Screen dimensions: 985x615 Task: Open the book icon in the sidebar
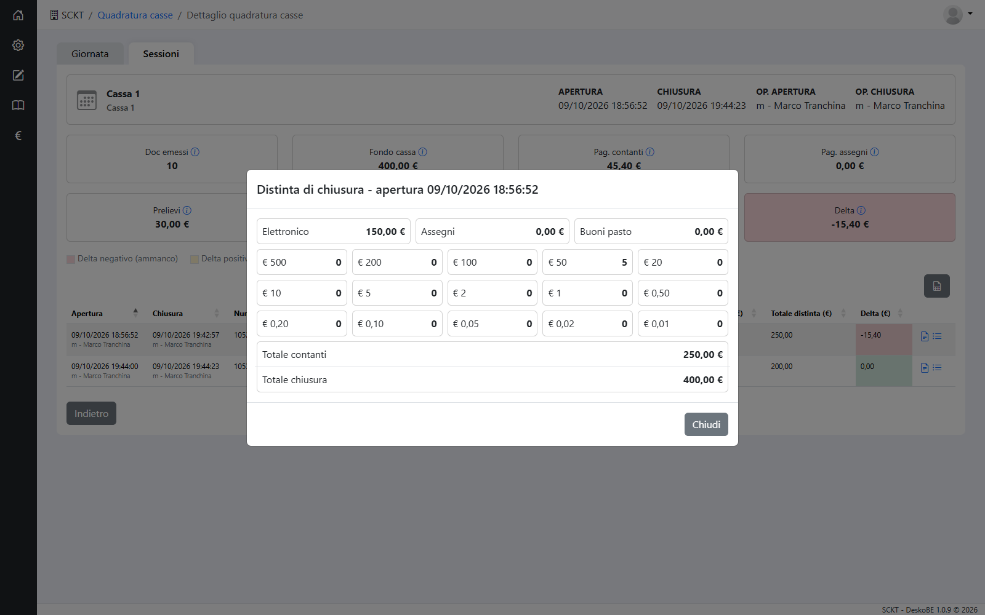18,105
